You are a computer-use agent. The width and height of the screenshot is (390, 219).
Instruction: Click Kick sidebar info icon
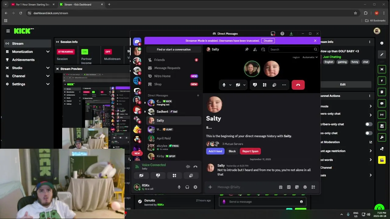[x=382, y=43]
